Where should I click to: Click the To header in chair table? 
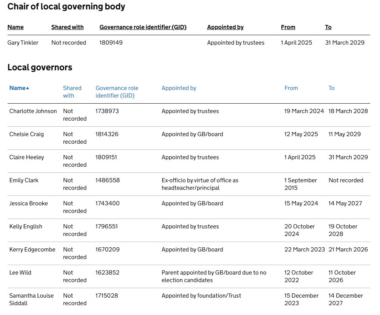pos(328,27)
